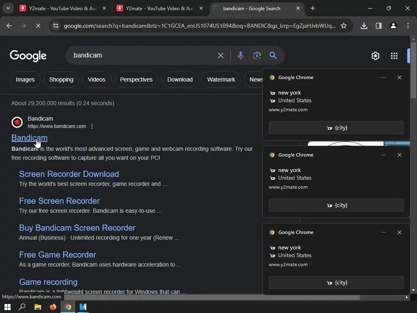Toggle the Chrome side panel
This screenshot has height=313, width=417.
(378, 26)
